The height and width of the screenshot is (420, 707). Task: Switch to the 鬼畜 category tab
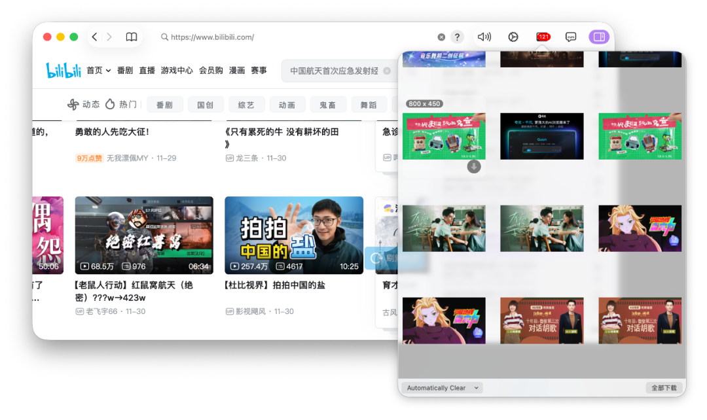coord(328,104)
